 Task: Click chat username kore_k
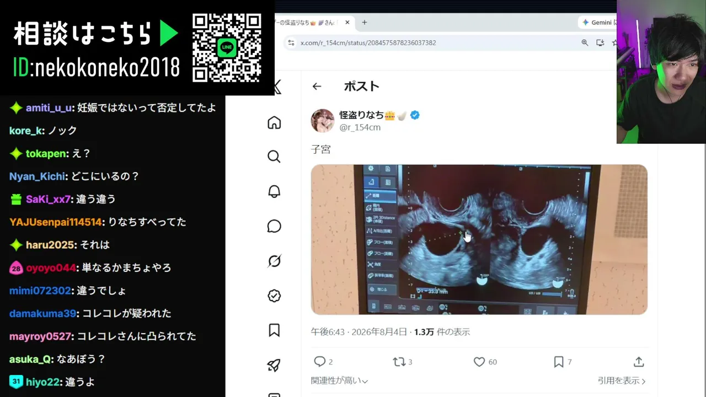(x=25, y=131)
